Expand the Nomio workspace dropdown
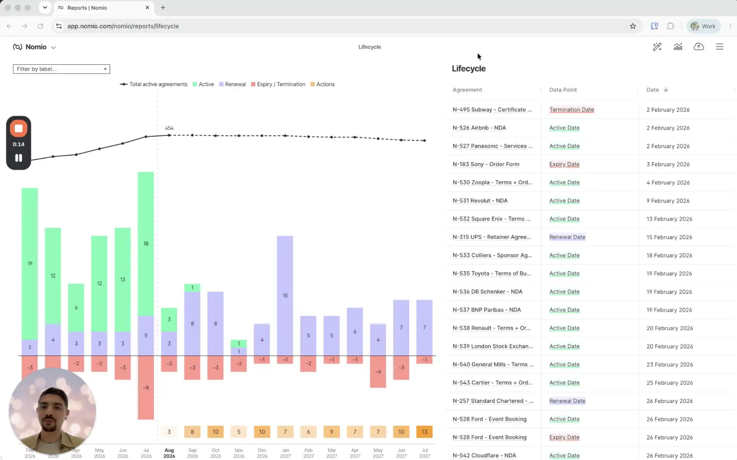This screenshot has height=460, width=737. point(53,47)
